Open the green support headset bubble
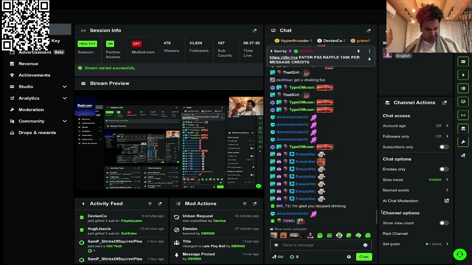This screenshot has width=472, height=265. 460,254
